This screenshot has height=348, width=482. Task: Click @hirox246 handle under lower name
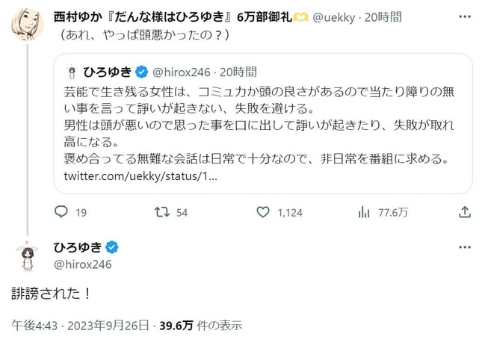coord(82,264)
